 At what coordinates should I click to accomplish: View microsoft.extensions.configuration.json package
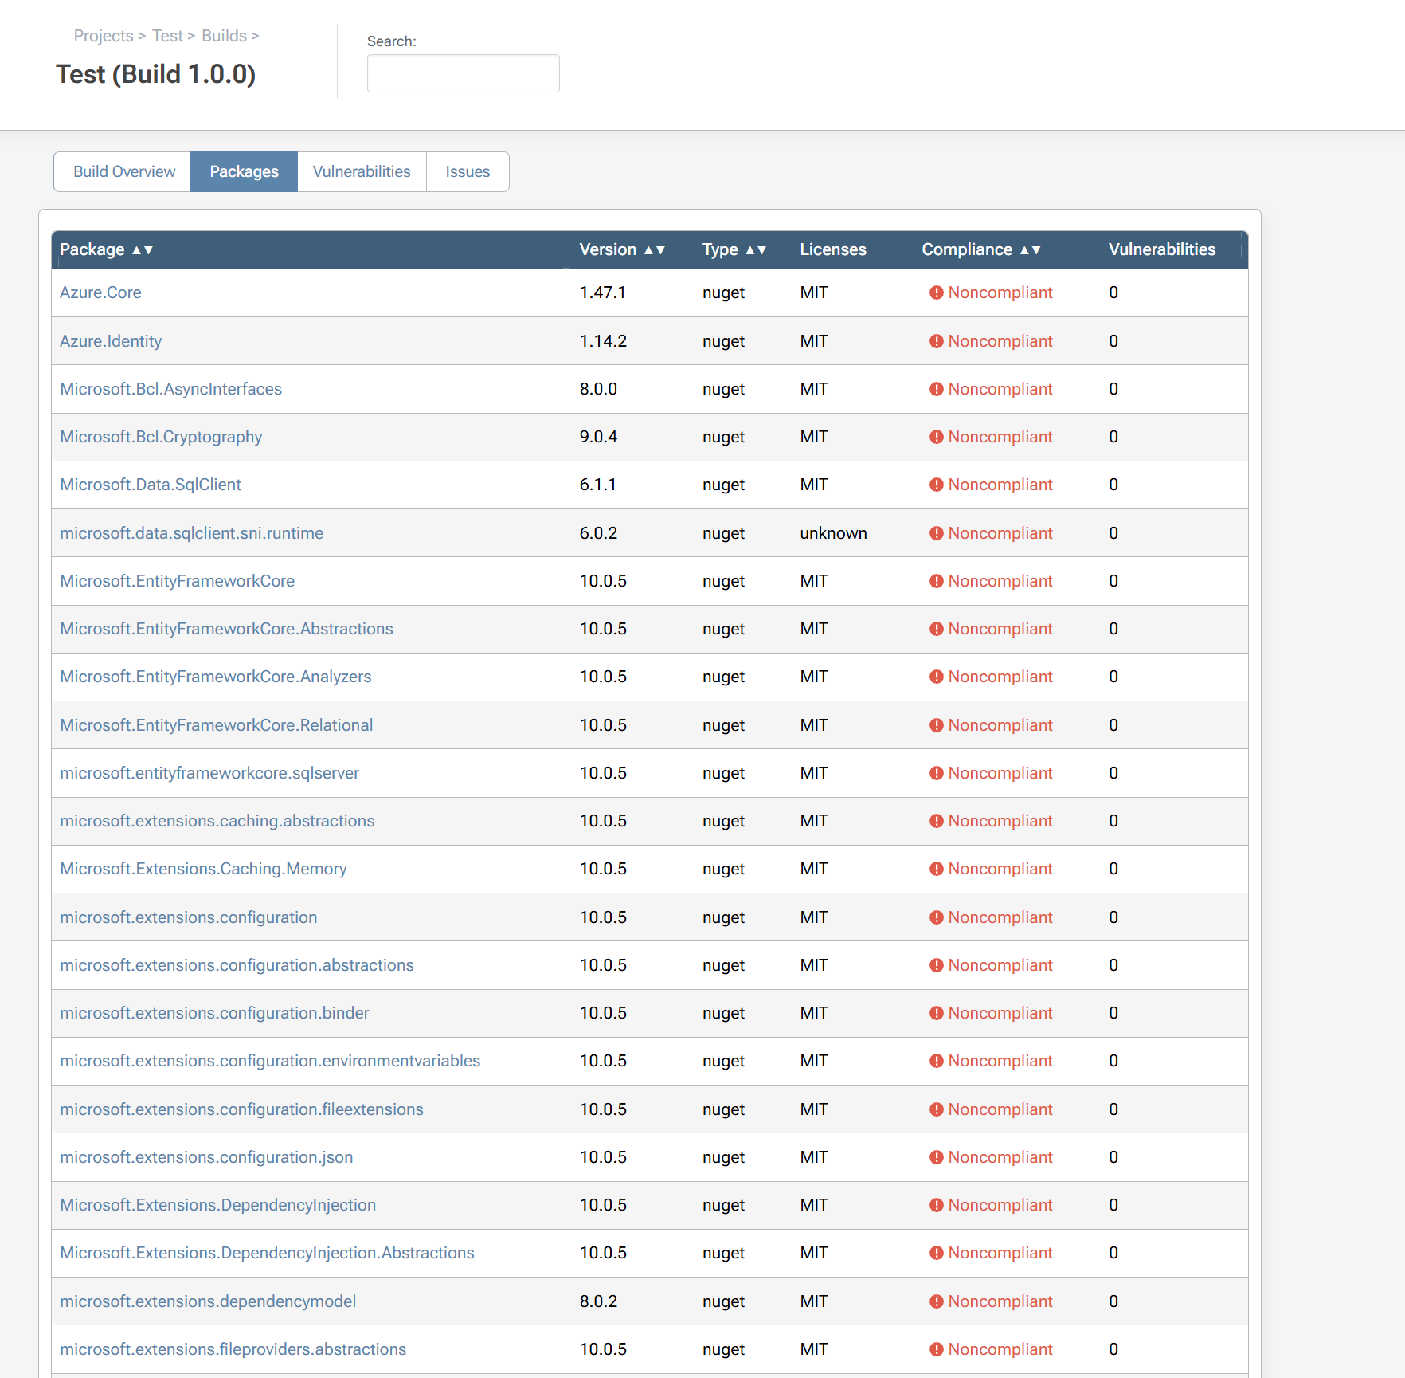[207, 1157]
